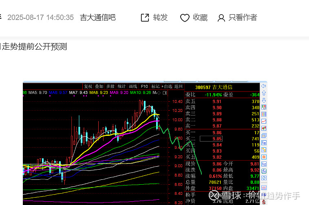Click the +自选 add to watchlist button
This screenshot has height=205, width=309.
point(167,87)
